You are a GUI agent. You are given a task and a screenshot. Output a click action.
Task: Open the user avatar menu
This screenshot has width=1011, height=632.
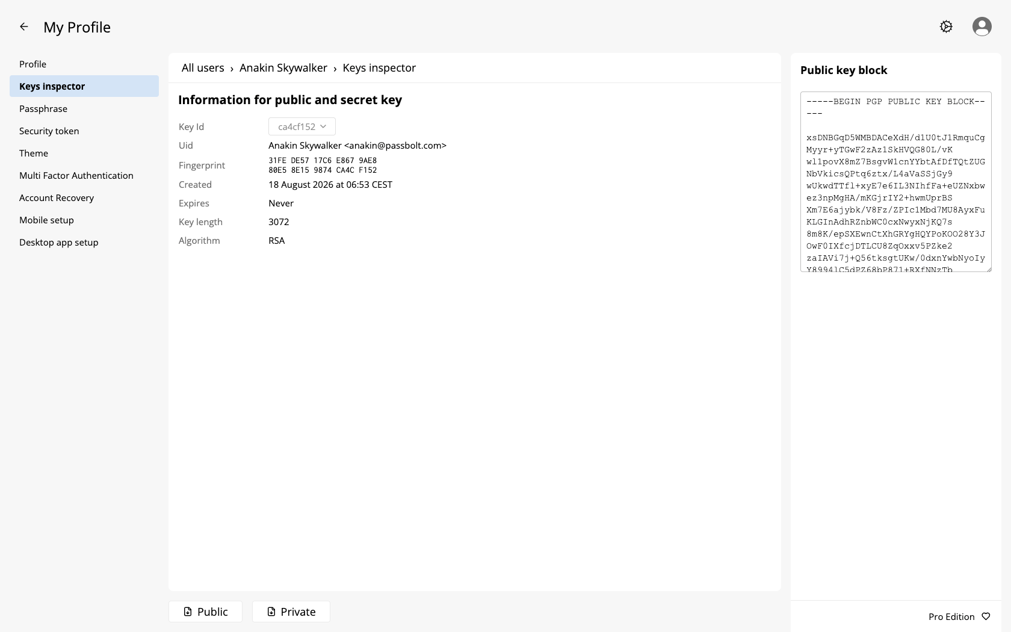(x=982, y=26)
